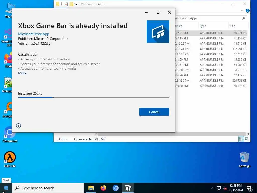257x193 pixels.
Task: Select the 14,610 KB file row
Action: click(x=211, y=44)
